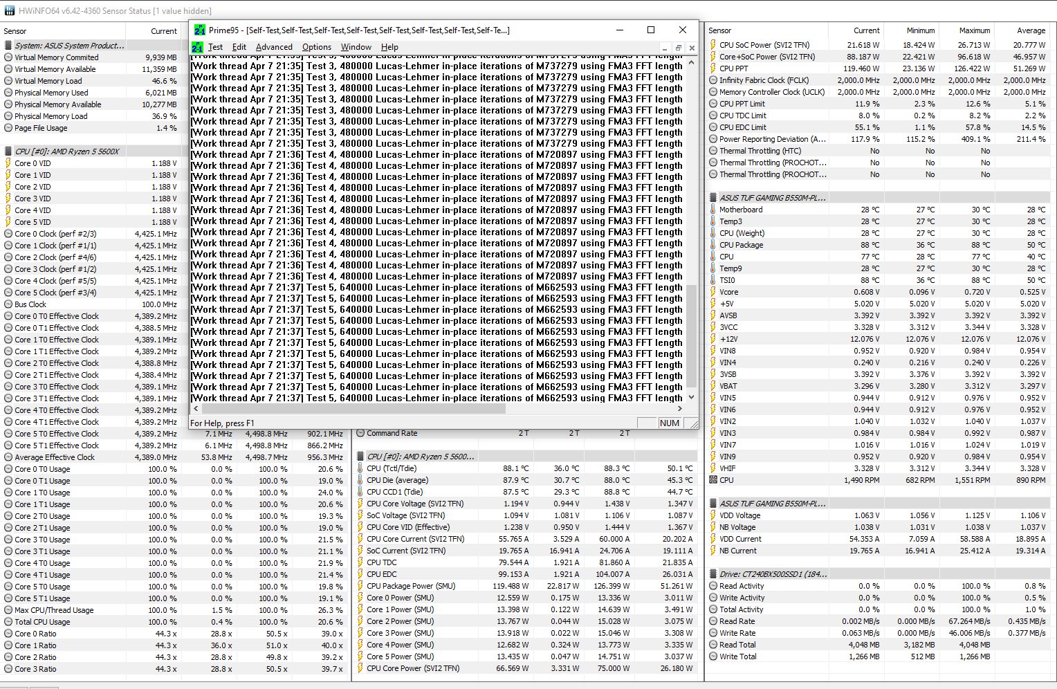Click the icon beside Thermal Throttling (HTC)
The image size is (1057, 689).
pyautogui.click(x=713, y=151)
